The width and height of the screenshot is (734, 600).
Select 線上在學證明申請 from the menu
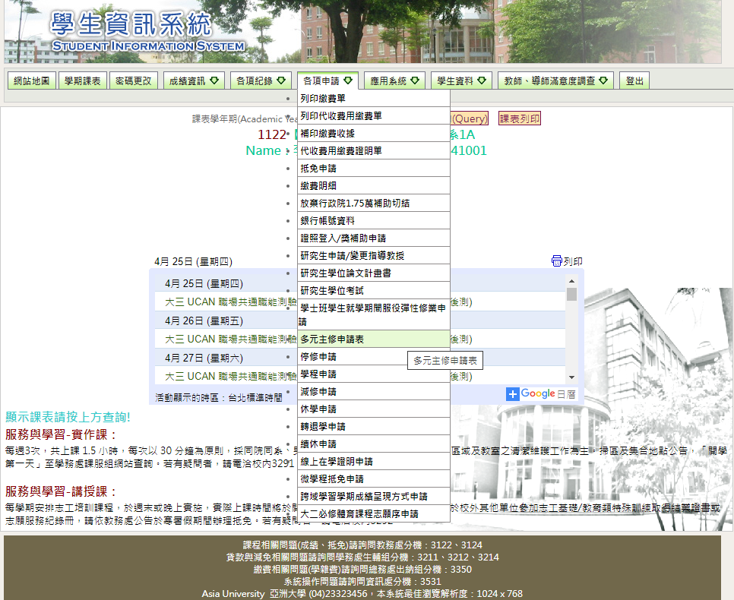click(334, 463)
